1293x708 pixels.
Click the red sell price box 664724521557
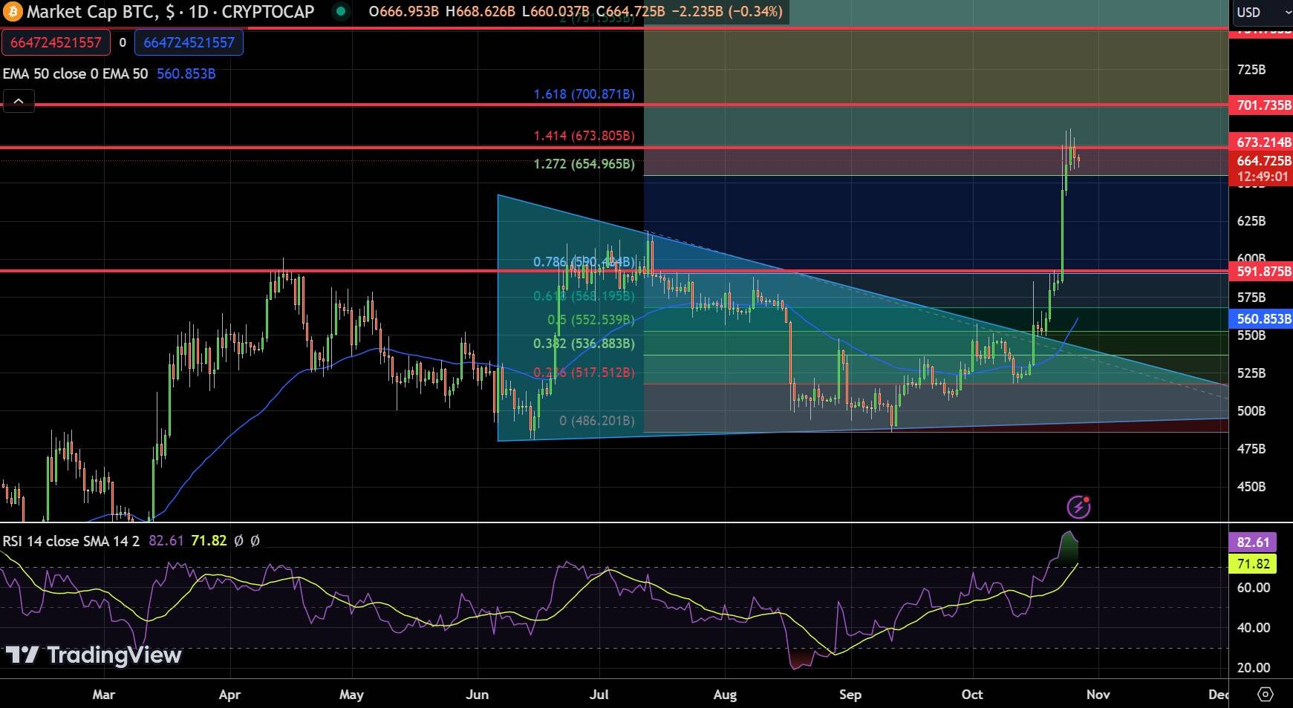tap(56, 42)
